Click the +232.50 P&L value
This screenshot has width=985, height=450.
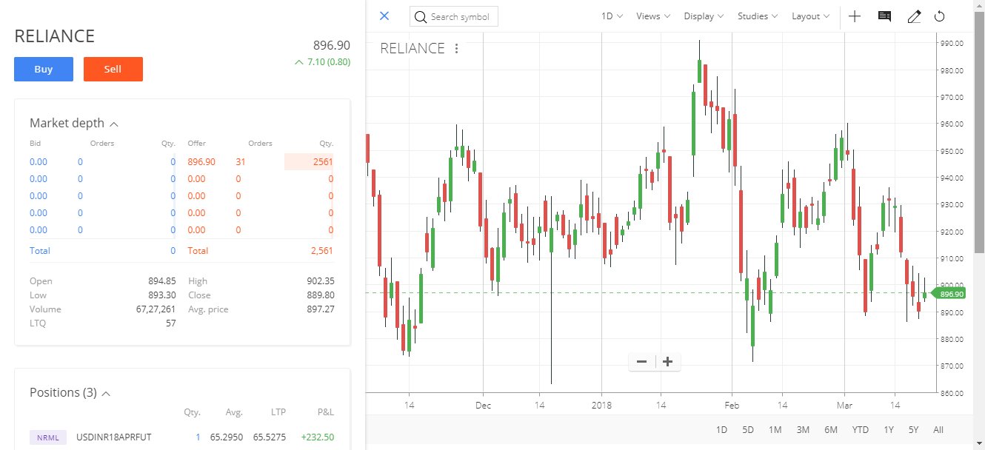pyautogui.click(x=318, y=437)
